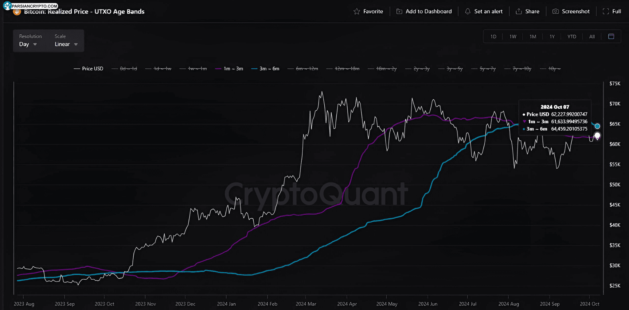Click tooltip value 61,633.99495736

pyautogui.click(x=569, y=121)
